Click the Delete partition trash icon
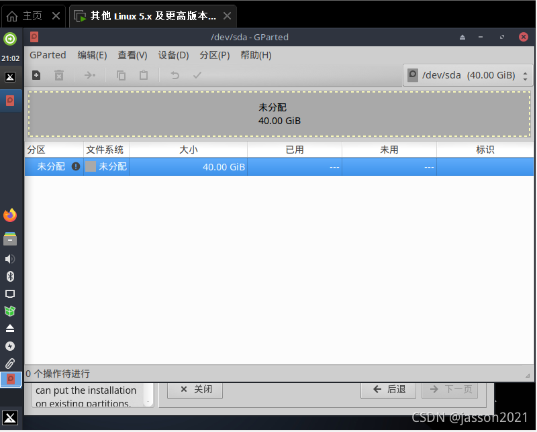 (x=59, y=75)
